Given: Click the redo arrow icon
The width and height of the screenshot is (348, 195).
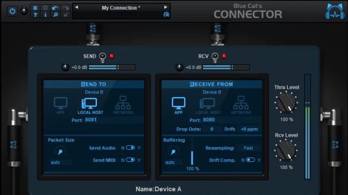Looking at the screenshot, I should pos(65,8).
